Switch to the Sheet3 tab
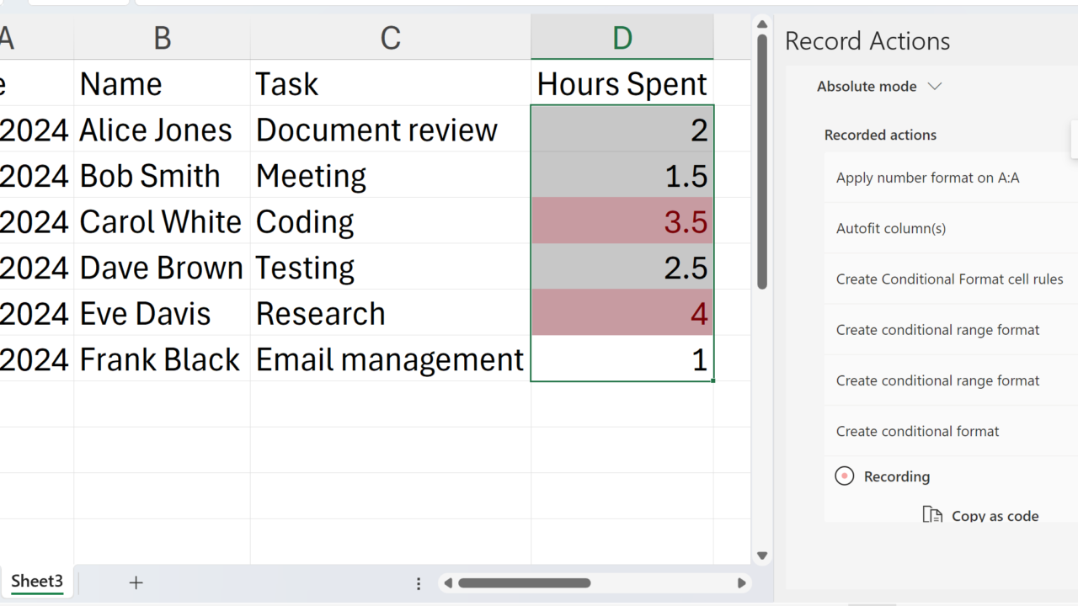The width and height of the screenshot is (1078, 606). tap(37, 582)
